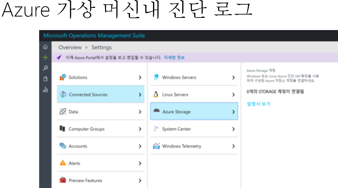Click the Preview Features toolbox icon
Viewport: 338px width, 188px height.
tap(63, 180)
